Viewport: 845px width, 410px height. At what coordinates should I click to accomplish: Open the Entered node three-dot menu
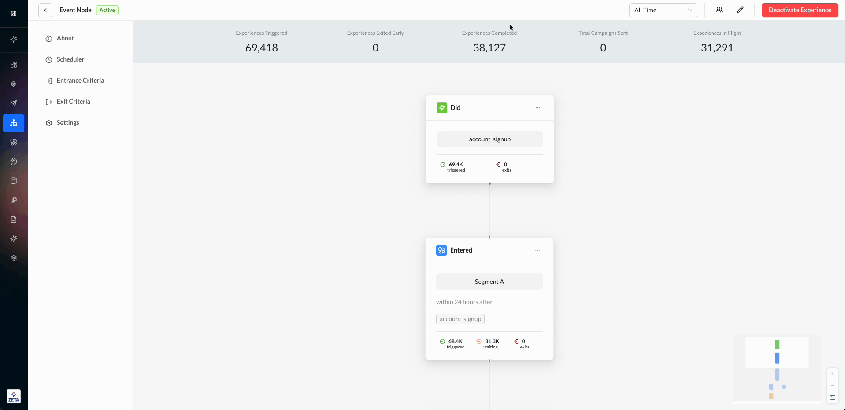(537, 250)
